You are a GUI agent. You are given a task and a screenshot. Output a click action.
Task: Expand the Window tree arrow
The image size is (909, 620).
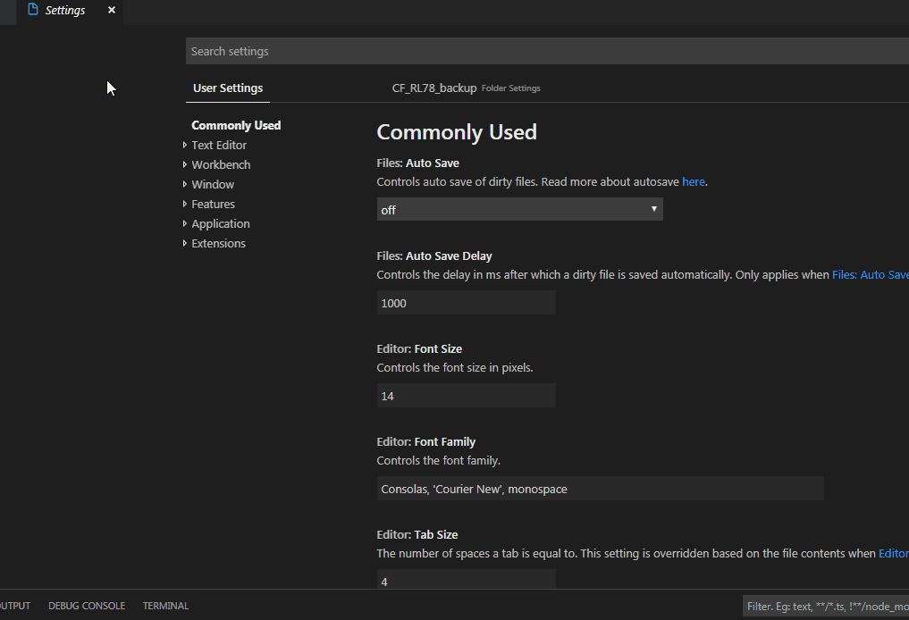click(185, 184)
